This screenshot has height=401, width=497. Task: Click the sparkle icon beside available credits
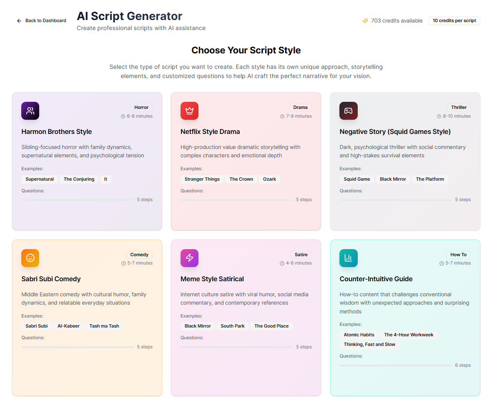[x=365, y=20]
